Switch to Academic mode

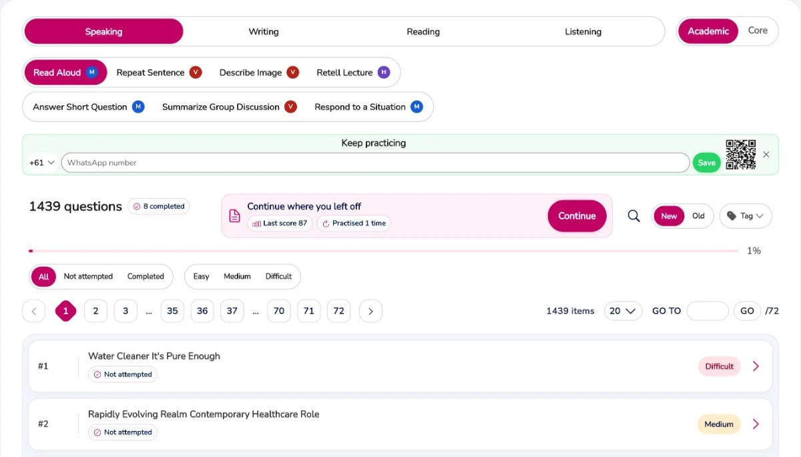(708, 31)
